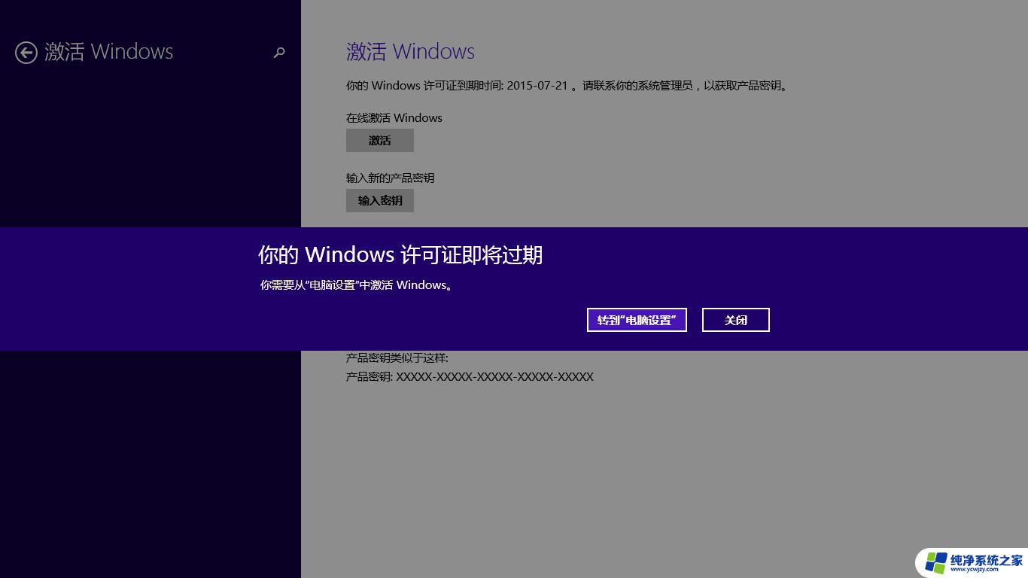
Task: Click the 产品密钥类似于这样 text
Action: click(x=397, y=358)
